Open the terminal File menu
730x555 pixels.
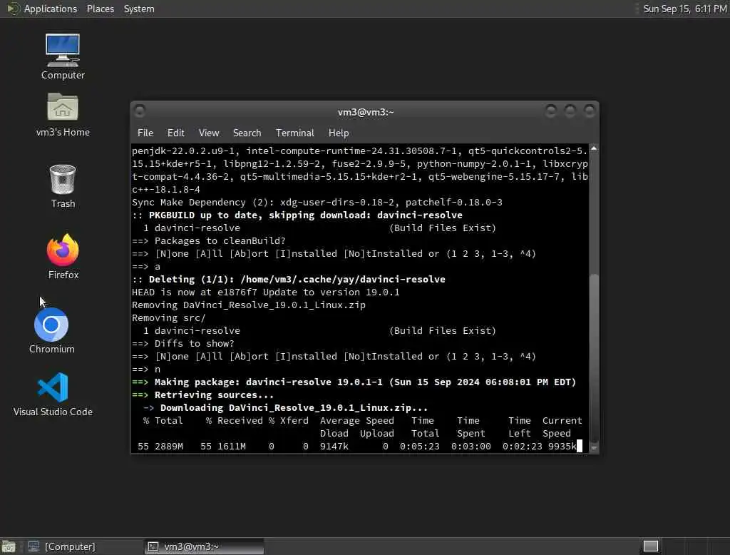click(x=145, y=133)
